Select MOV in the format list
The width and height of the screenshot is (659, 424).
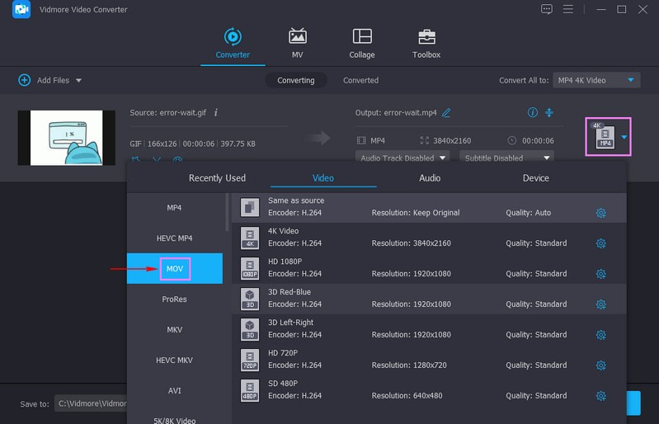[x=174, y=269]
